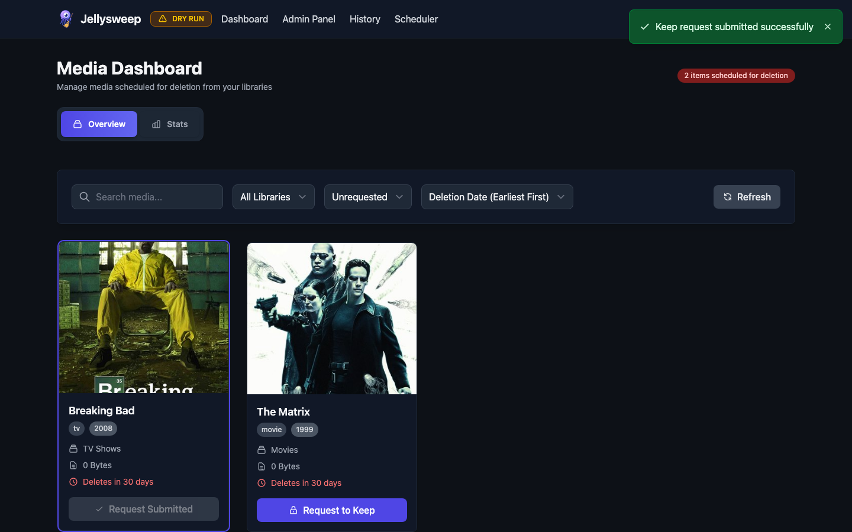852x532 pixels.
Task: Click the tv tag on Breaking Bad
Action: tap(76, 429)
